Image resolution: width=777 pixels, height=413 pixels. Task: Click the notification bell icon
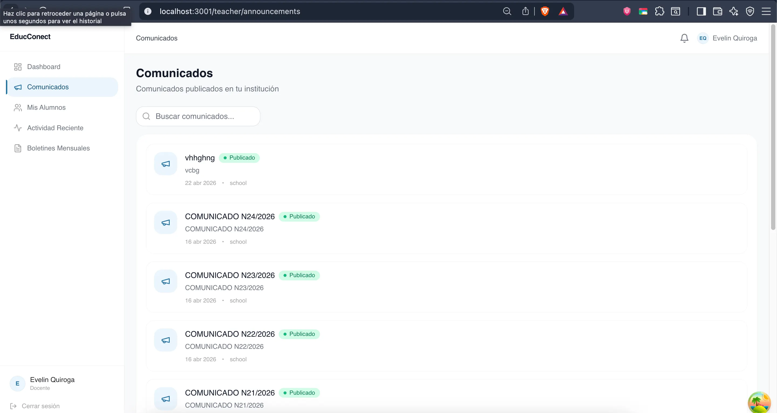[x=684, y=38]
